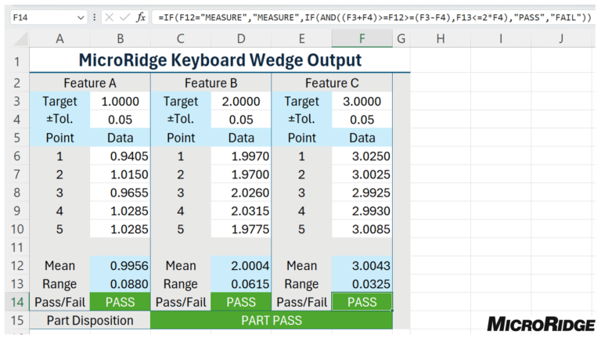This screenshot has width=601, height=338.
Task: Click the green PASS cell for Feature A
Action: 121,302
